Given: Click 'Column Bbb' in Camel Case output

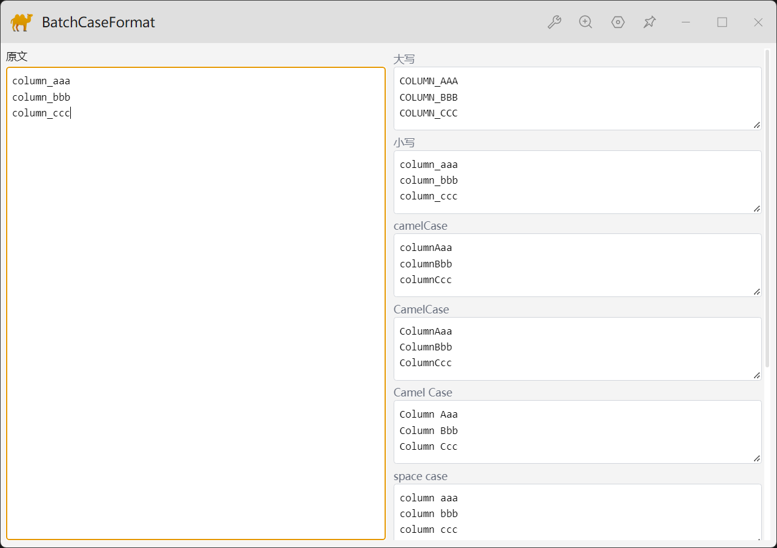Looking at the screenshot, I should coord(429,430).
